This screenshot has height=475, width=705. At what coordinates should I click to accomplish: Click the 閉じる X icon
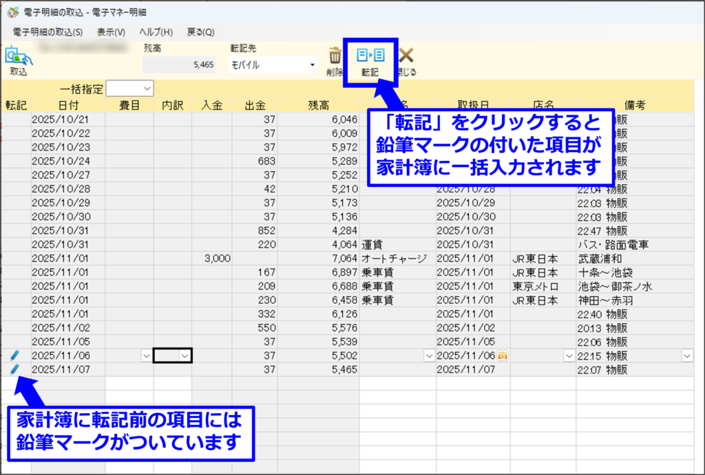406,56
